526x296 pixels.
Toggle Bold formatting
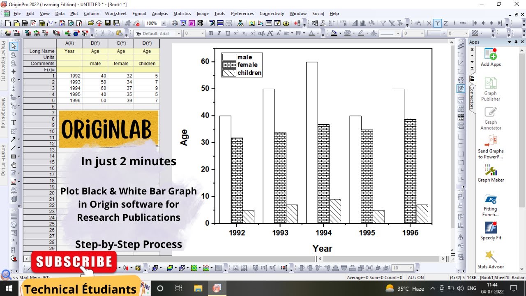pyautogui.click(x=211, y=33)
